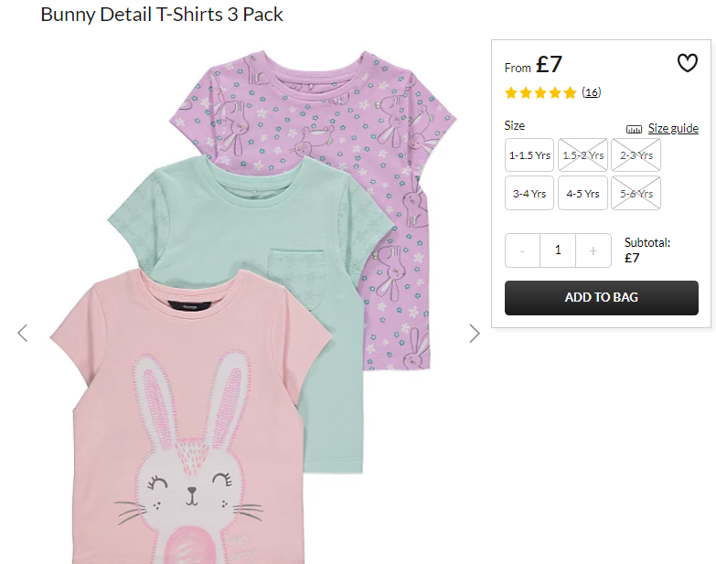716x564 pixels.
Task: Click the ADD TO BAG button
Action: (602, 297)
